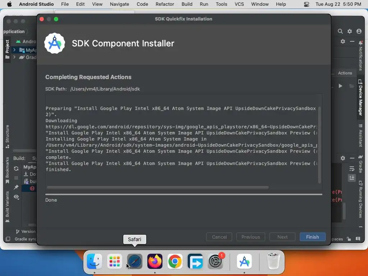Click the tool windows toggle icon at bottom-left
The height and width of the screenshot is (276, 368).
click(8, 239)
